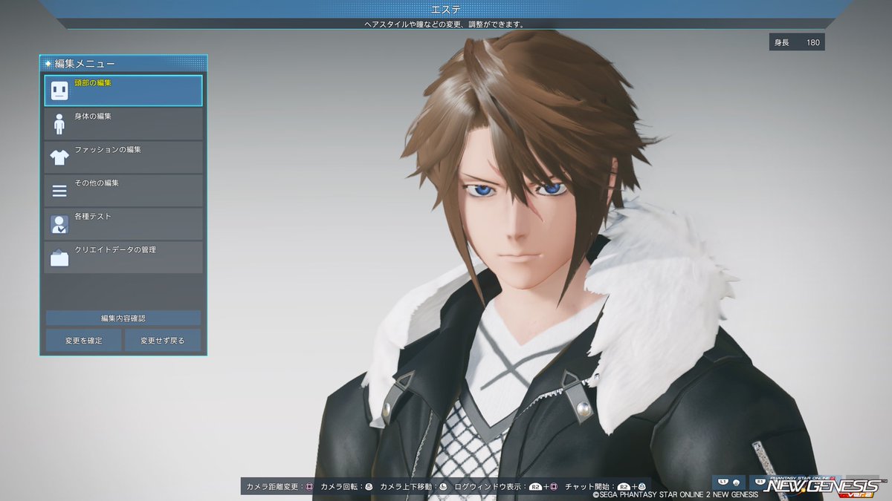Click the カメラ上下移動 hint
The image size is (892, 501).
(413, 487)
